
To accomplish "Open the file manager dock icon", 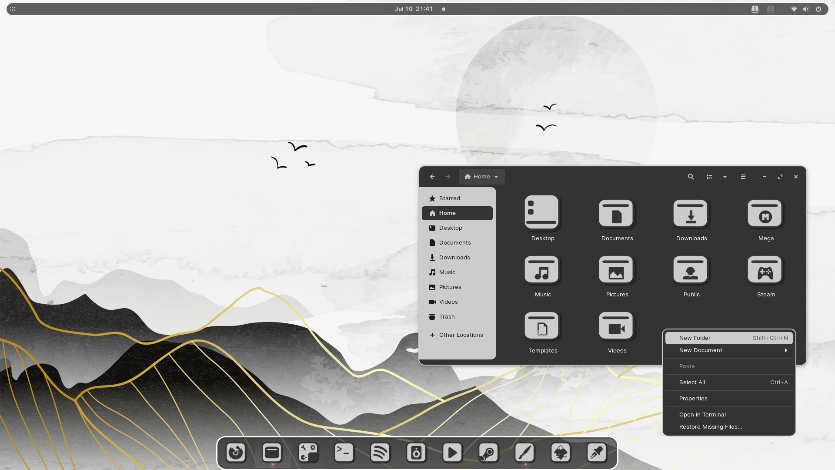I will (272, 453).
